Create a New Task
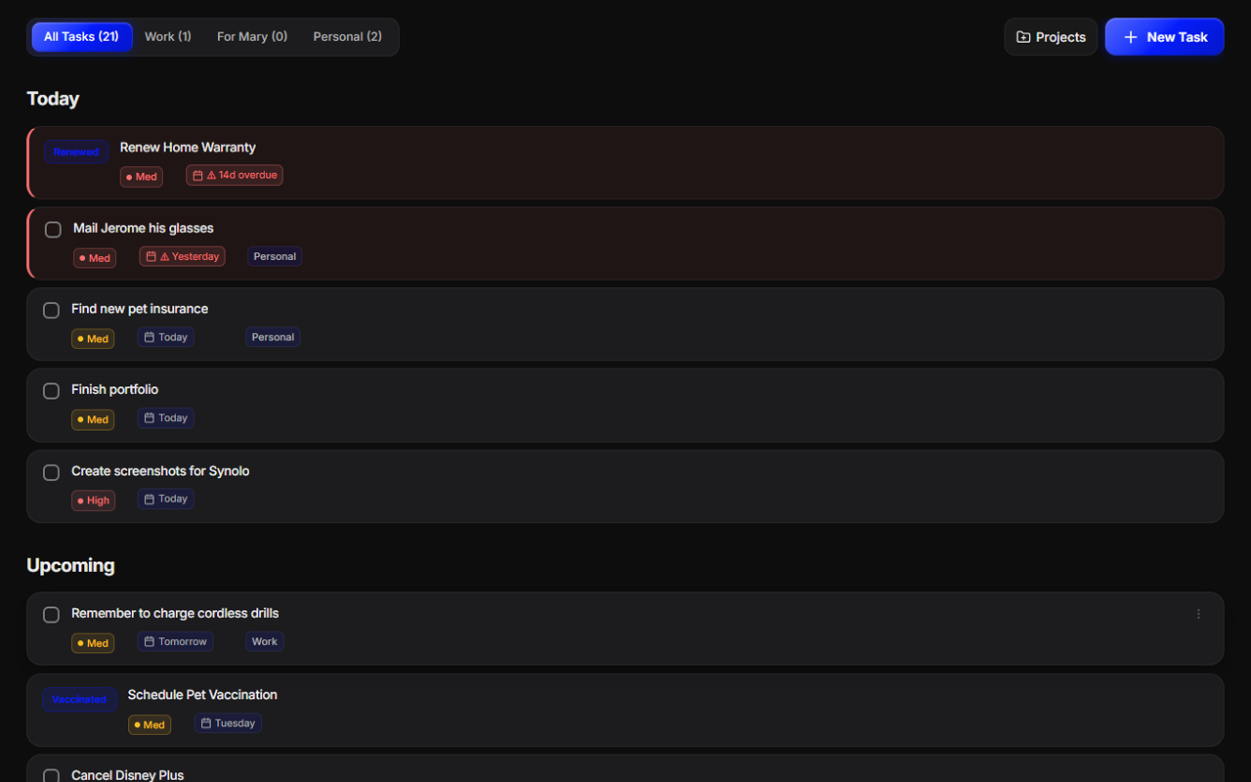 [1164, 37]
